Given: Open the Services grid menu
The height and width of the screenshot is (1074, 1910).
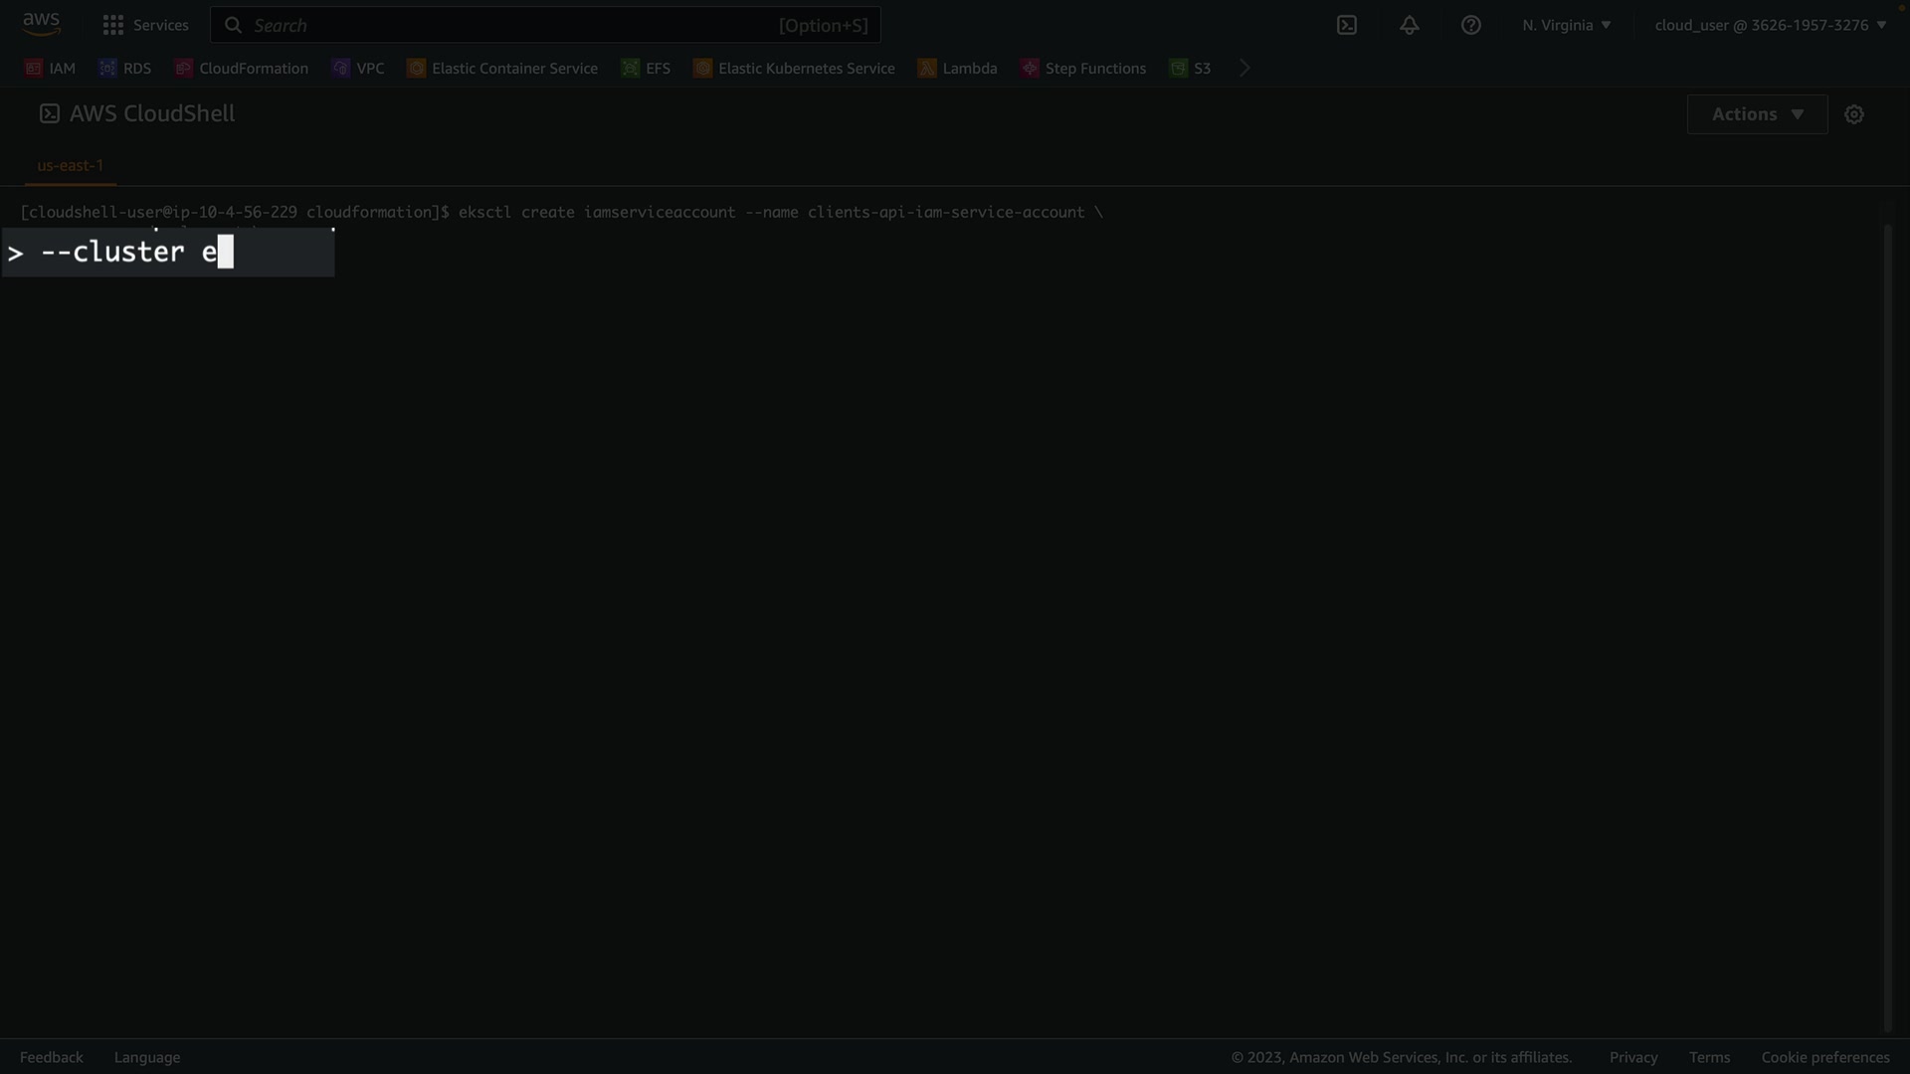Looking at the screenshot, I should pos(145,25).
